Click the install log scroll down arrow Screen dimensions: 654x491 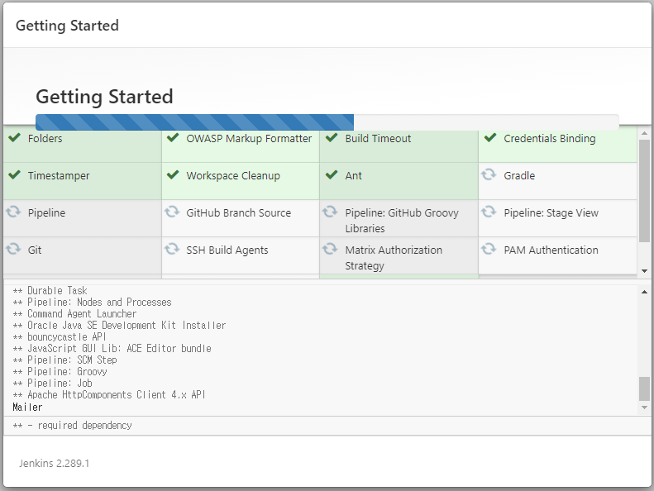[x=644, y=408]
